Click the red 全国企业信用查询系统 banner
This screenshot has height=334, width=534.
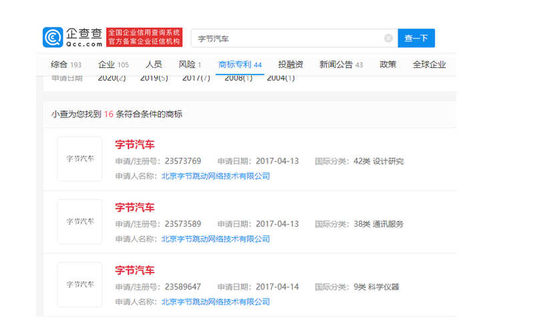(x=144, y=37)
